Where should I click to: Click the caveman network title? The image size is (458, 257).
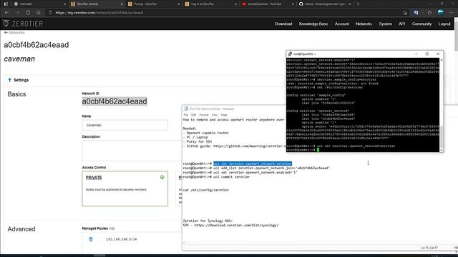19,59
